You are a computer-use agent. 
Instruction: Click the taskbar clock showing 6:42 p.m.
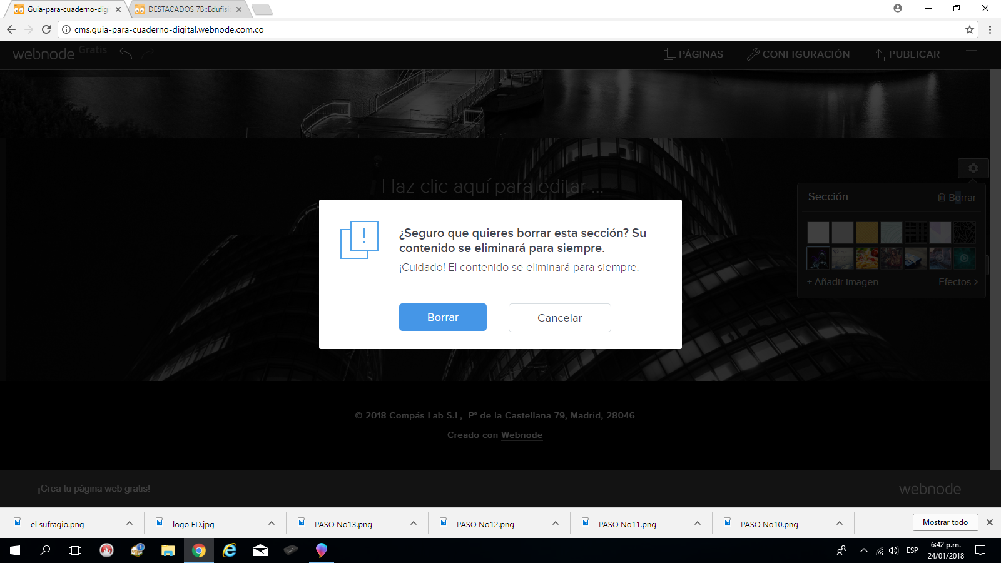945,550
